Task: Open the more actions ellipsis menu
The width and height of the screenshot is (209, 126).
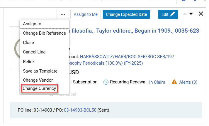Action: [63, 14]
